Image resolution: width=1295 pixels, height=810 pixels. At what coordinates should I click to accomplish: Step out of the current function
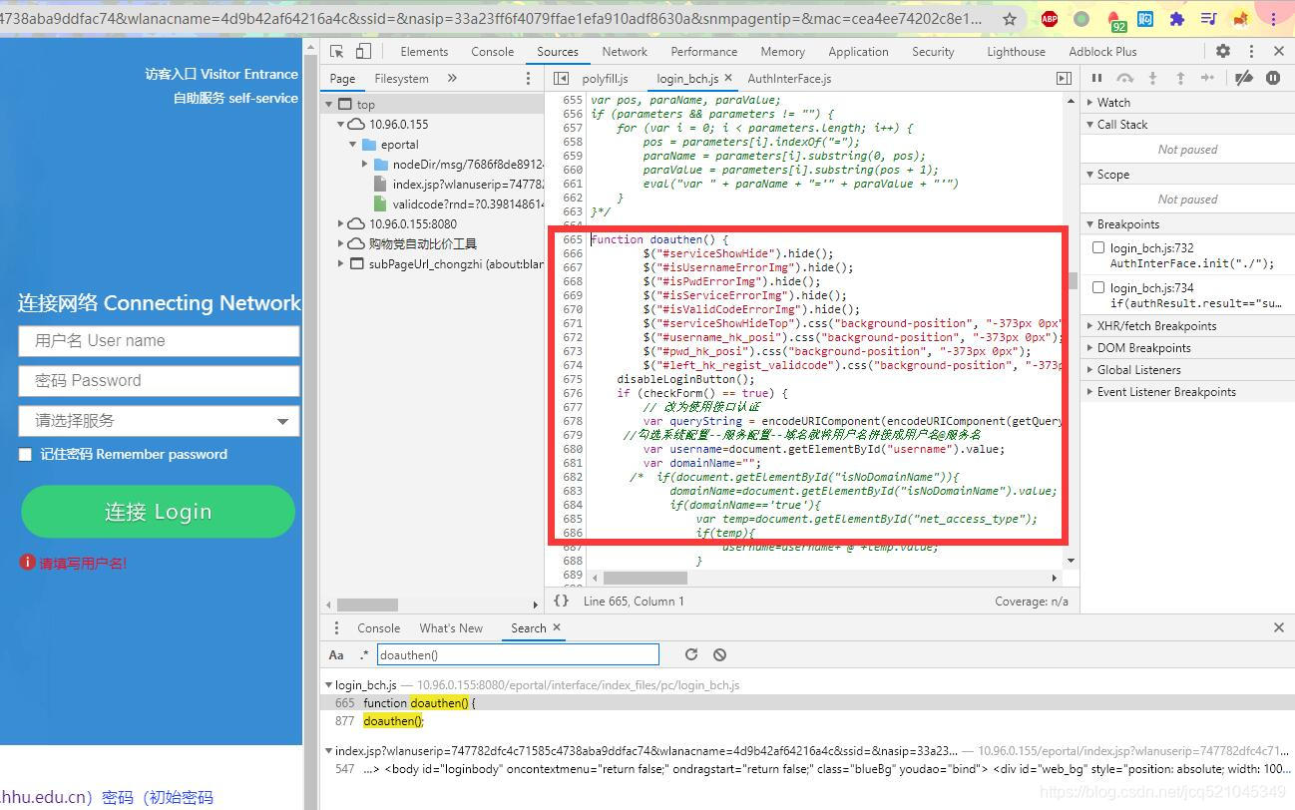[1180, 78]
